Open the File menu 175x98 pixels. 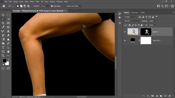pos(6,2)
